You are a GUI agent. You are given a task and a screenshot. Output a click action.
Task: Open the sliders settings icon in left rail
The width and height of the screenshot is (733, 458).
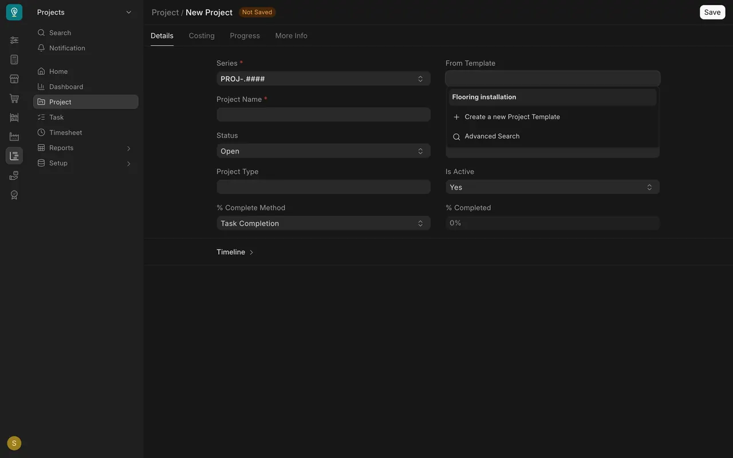coord(14,40)
